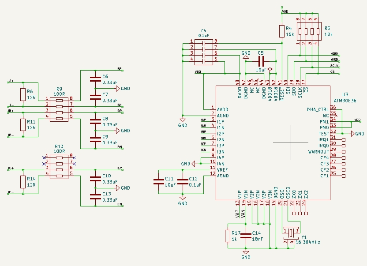Screen dimensions: 367x266
Task: Click the AVDD pin 1 name
Action: pyautogui.click(x=223, y=109)
